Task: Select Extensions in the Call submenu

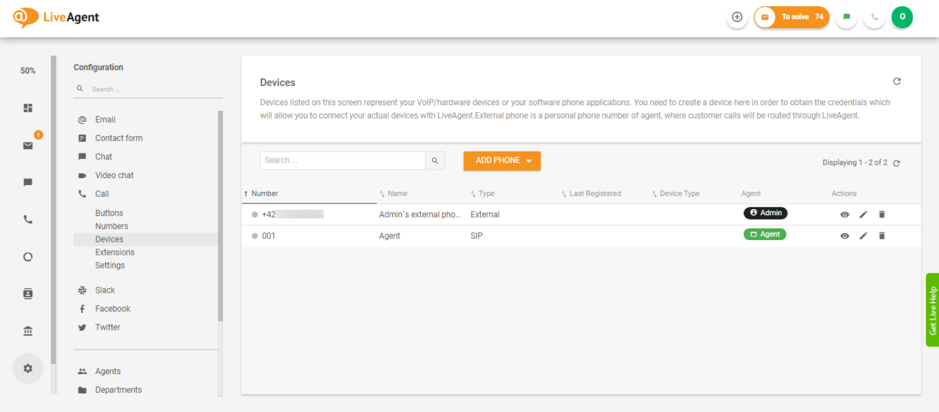Action: 115,252
